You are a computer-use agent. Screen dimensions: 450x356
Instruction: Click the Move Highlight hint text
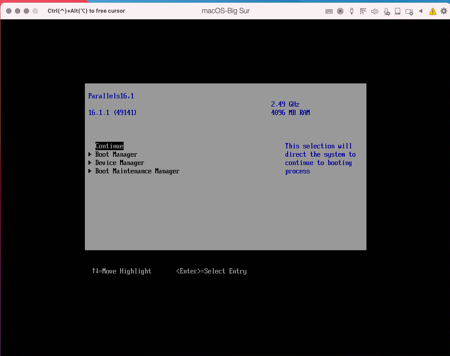coord(122,271)
